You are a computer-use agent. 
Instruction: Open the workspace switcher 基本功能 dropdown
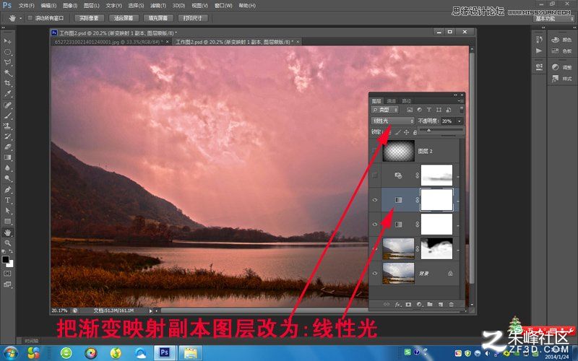(x=555, y=19)
